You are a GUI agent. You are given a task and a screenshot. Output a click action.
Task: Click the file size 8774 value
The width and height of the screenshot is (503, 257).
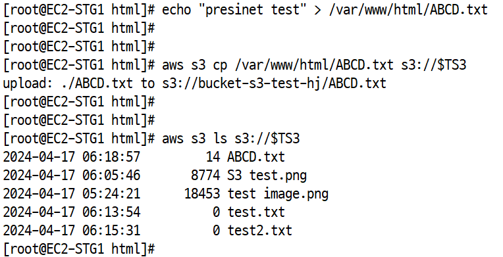[205, 175]
